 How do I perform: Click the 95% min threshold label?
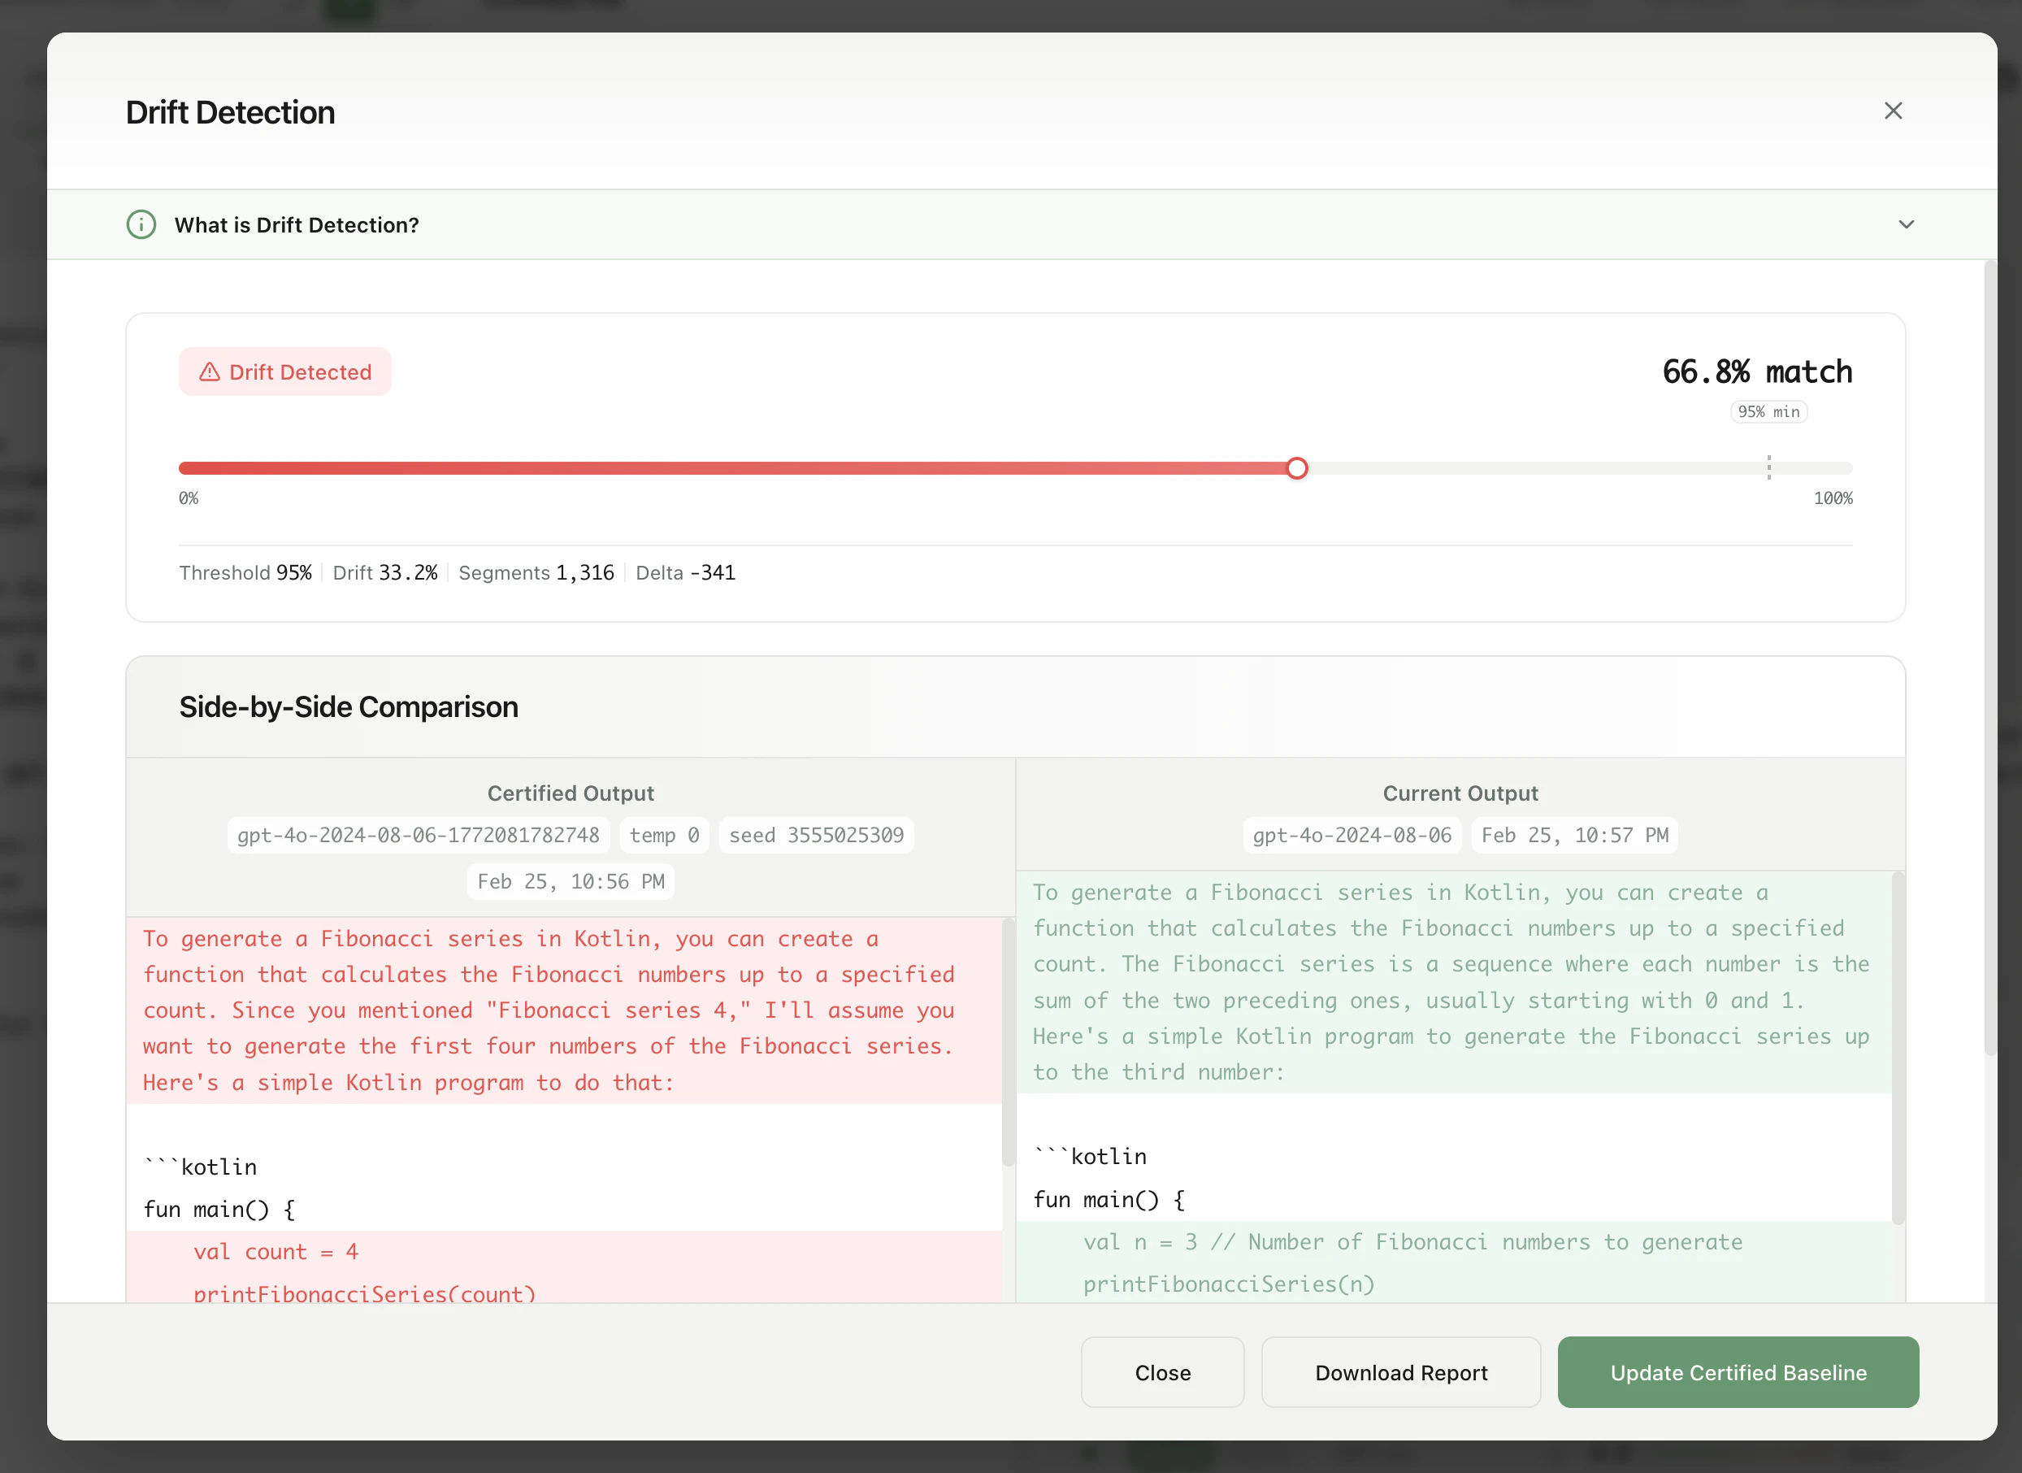(1768, 412)
